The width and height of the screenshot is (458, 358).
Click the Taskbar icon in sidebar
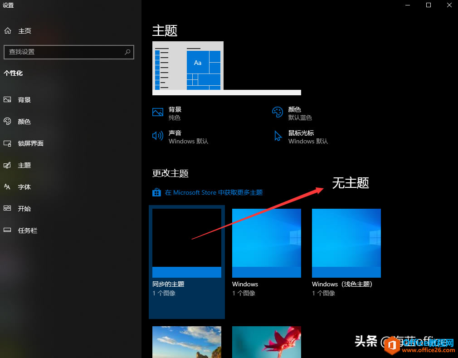tap(7, 230)
